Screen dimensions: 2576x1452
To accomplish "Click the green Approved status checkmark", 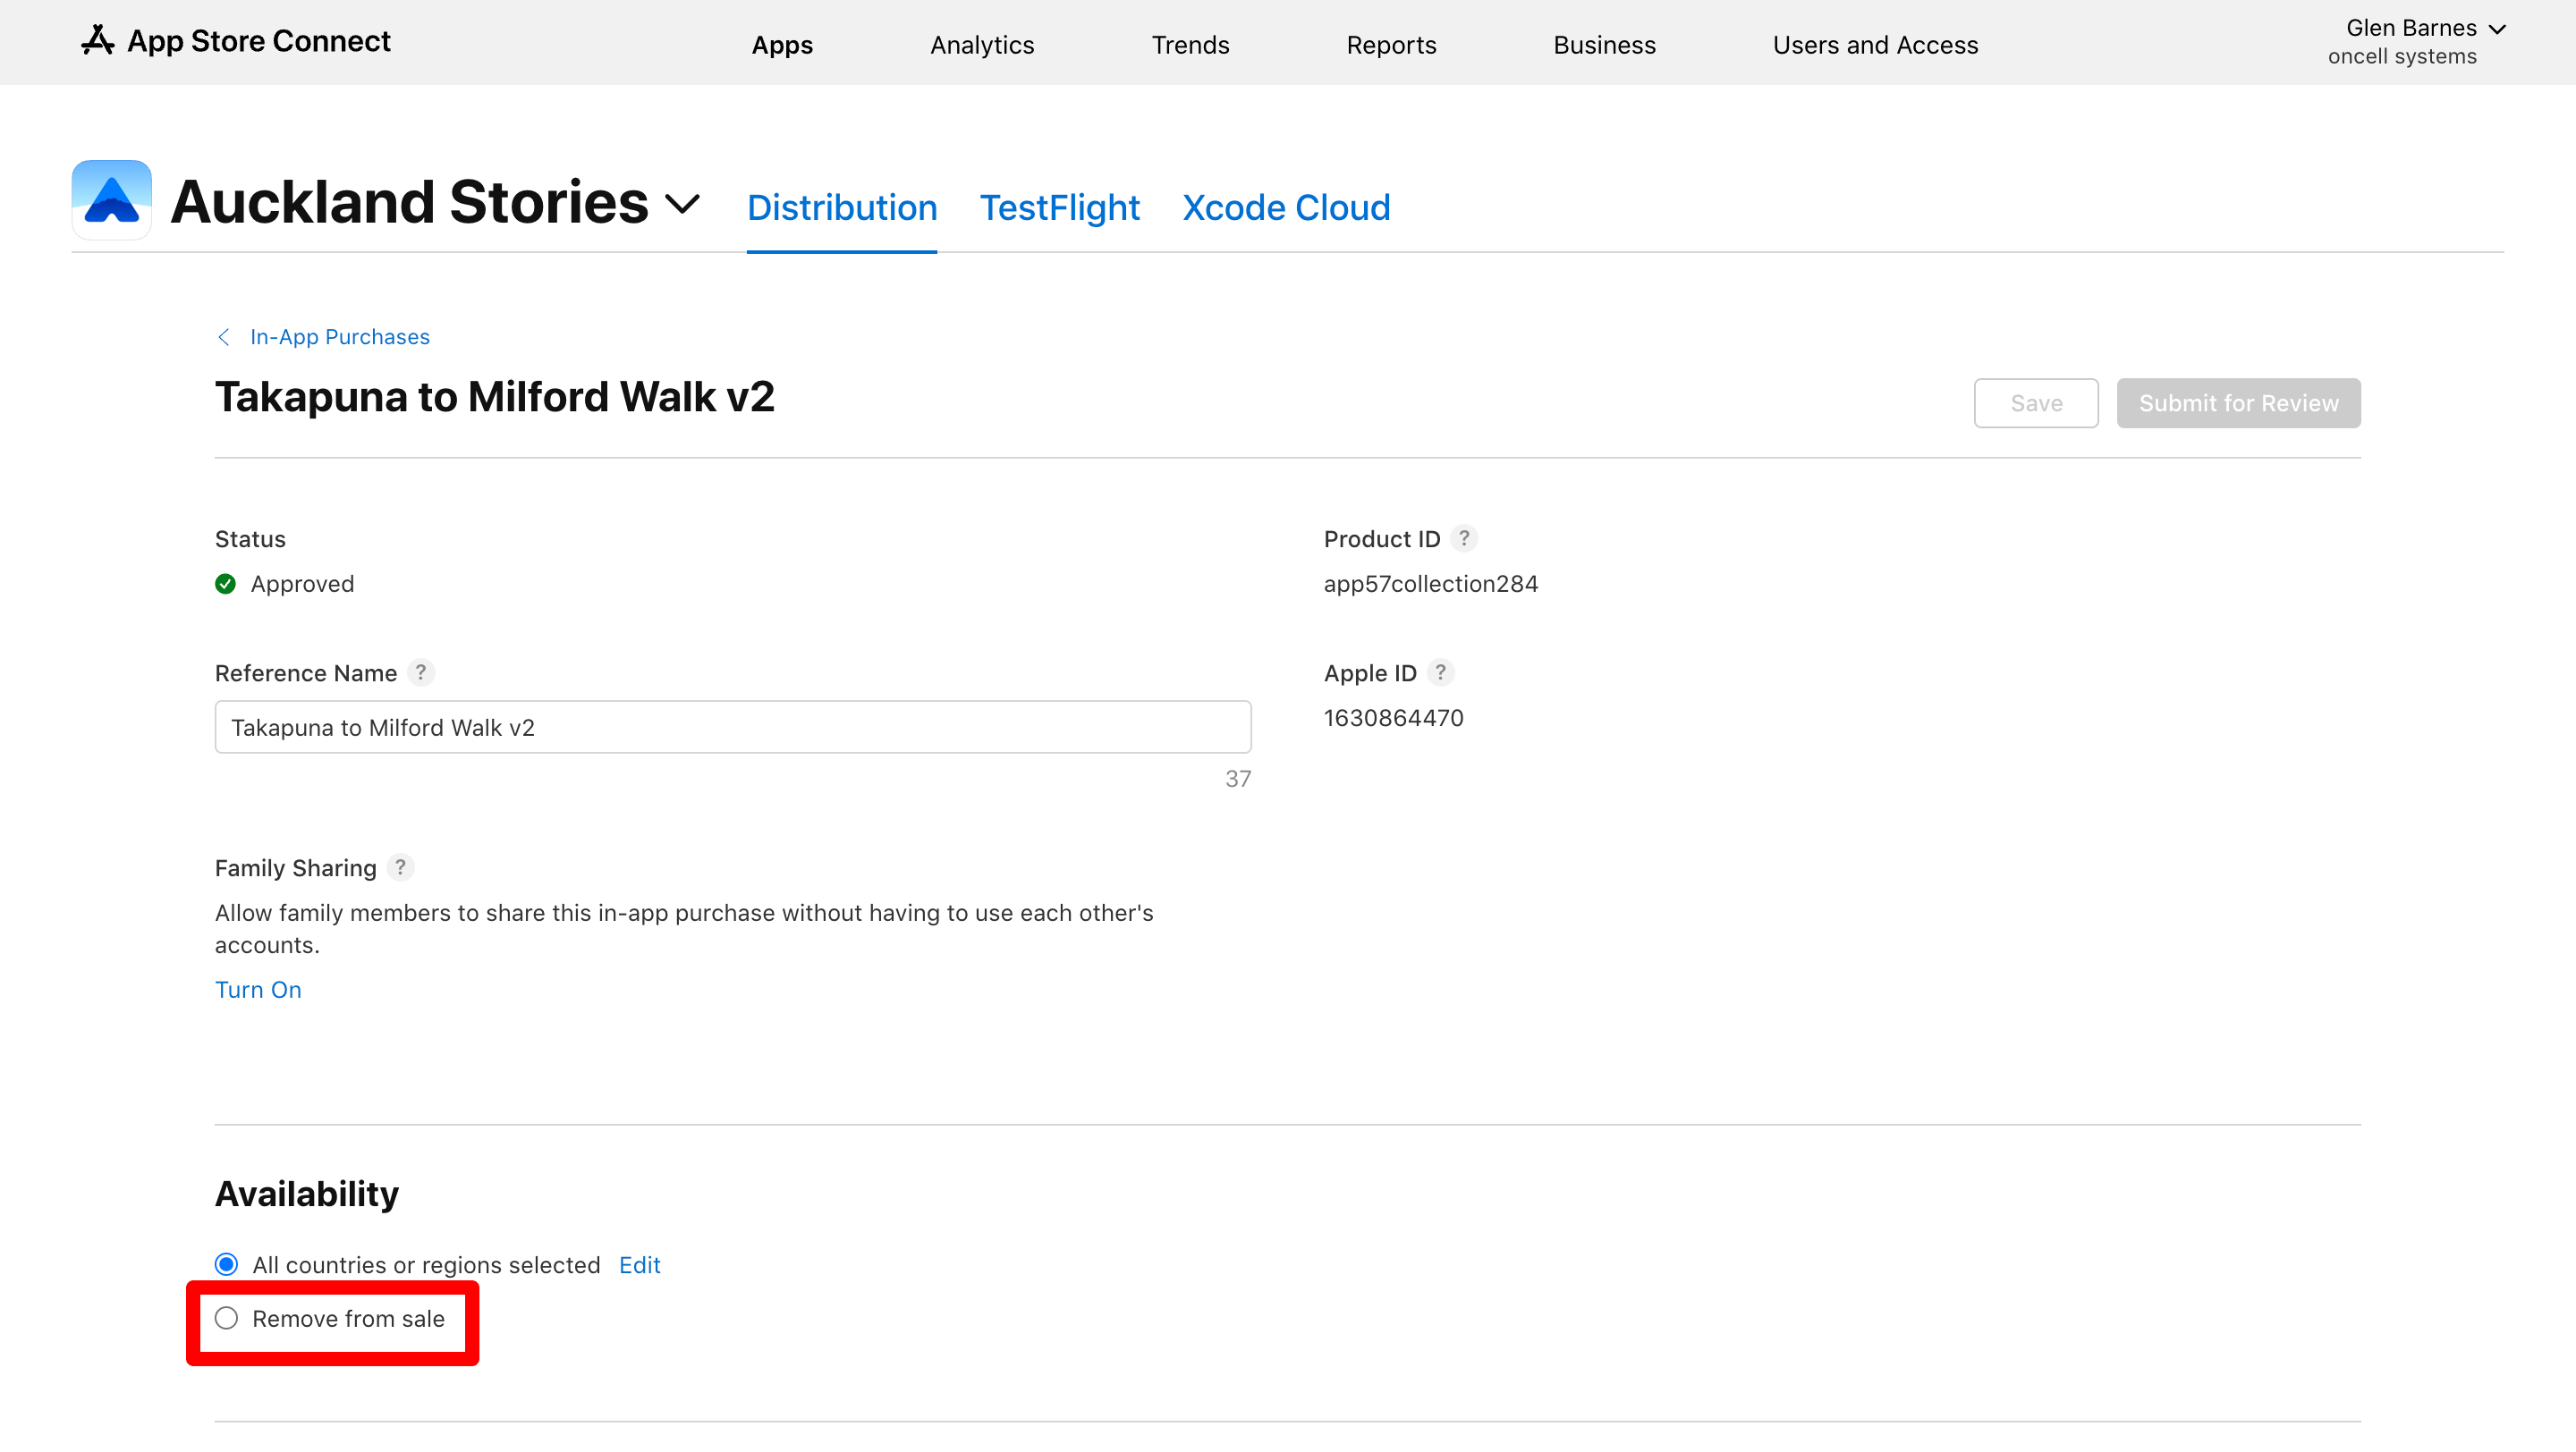I will point(226,584).
